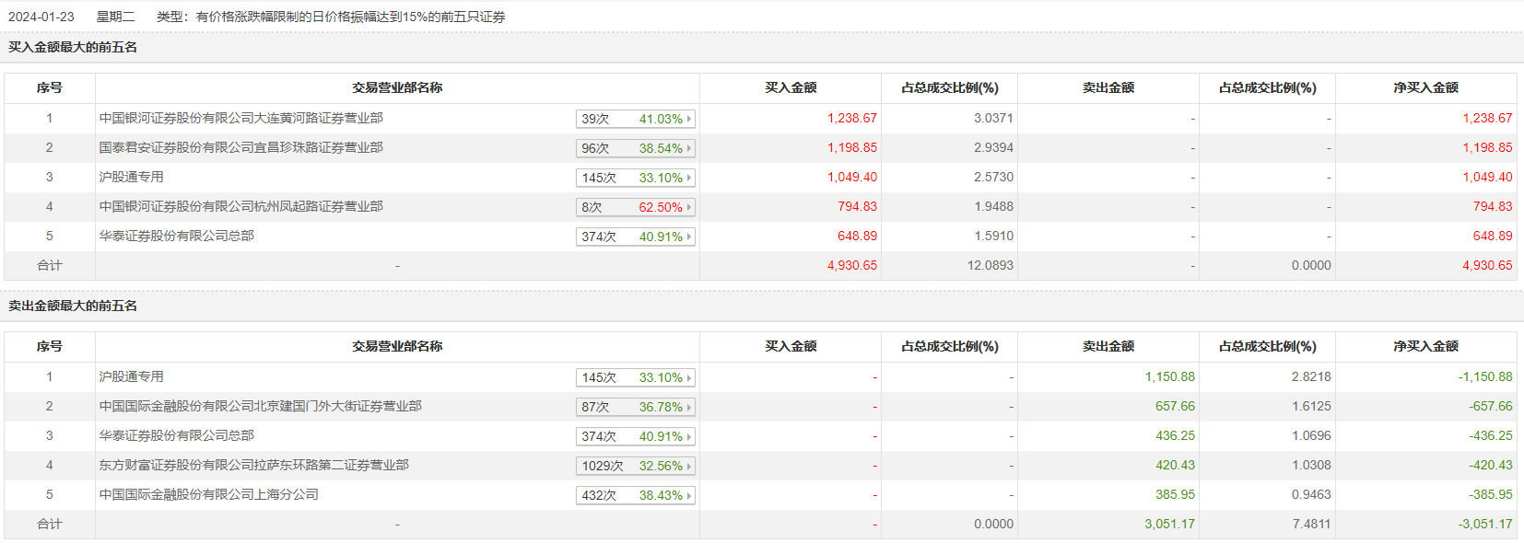Click the arrow on 145次 badge in sell table
The width and height of the screenshot is (1524, 543).
coord(688,377)
